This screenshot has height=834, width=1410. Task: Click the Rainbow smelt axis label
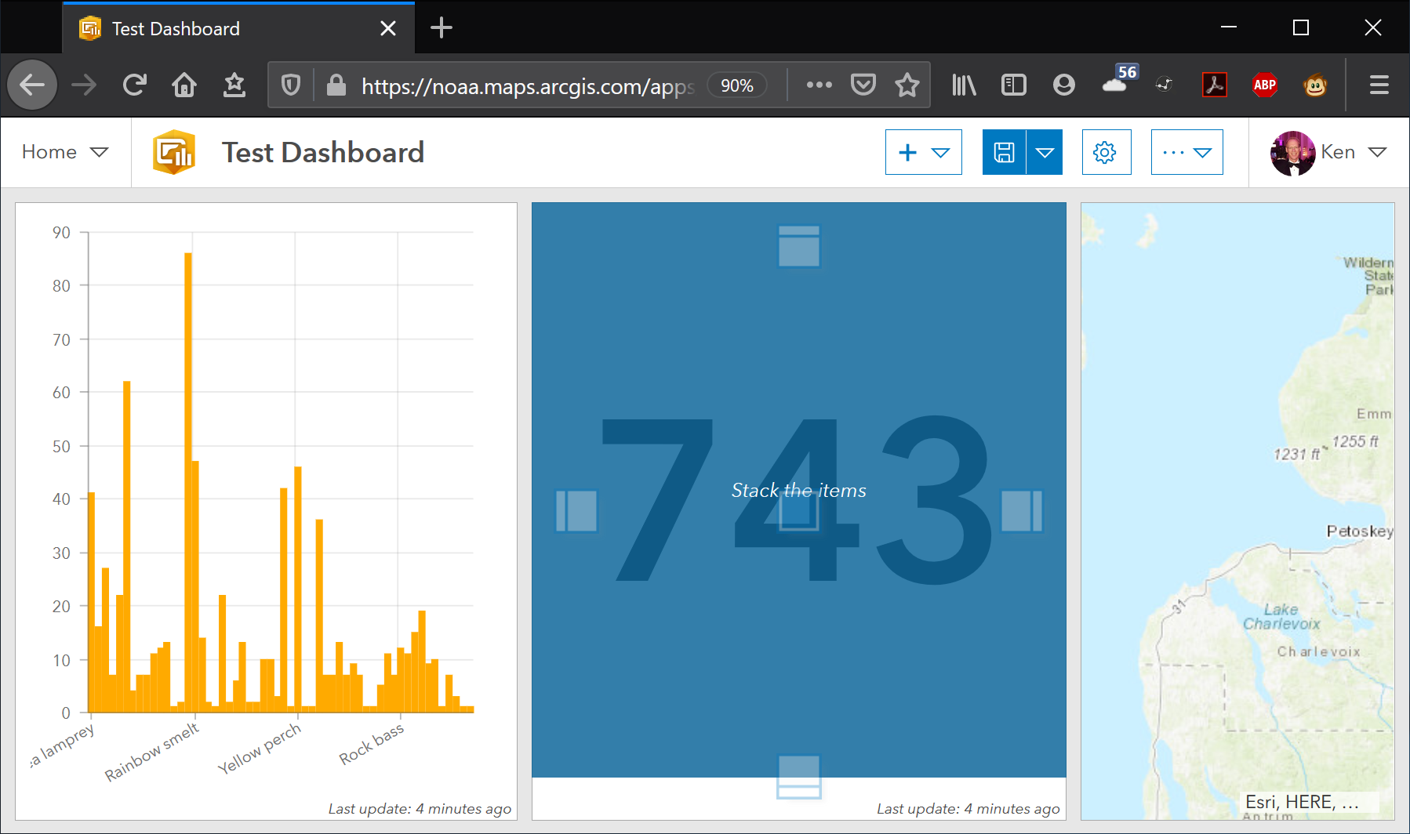pos(152,752)
